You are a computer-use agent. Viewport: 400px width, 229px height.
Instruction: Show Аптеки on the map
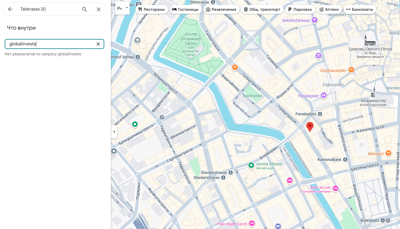[x=329, y=9]
